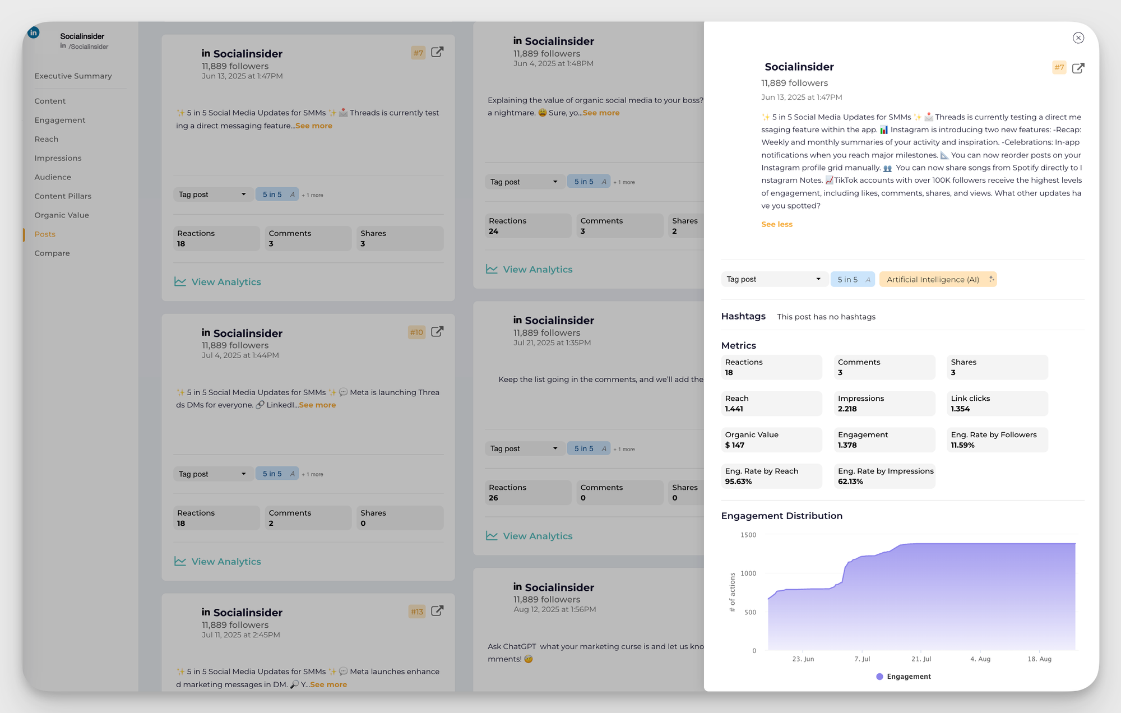Click the #7 rank badge in details panel

[x=1059, y=67]
